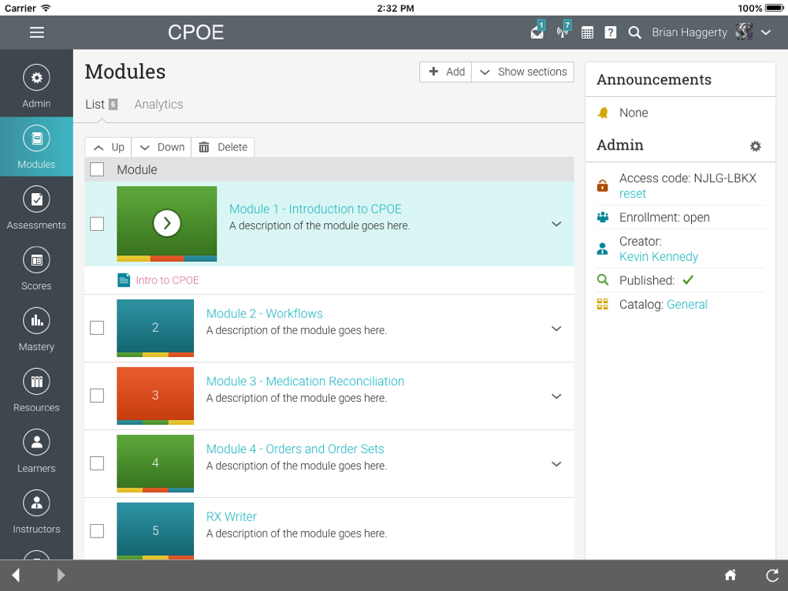Image resolution: width=788 pixels, height=591 pixels.
Task: Open the calendar icon in header
Action: pos(587,32)
